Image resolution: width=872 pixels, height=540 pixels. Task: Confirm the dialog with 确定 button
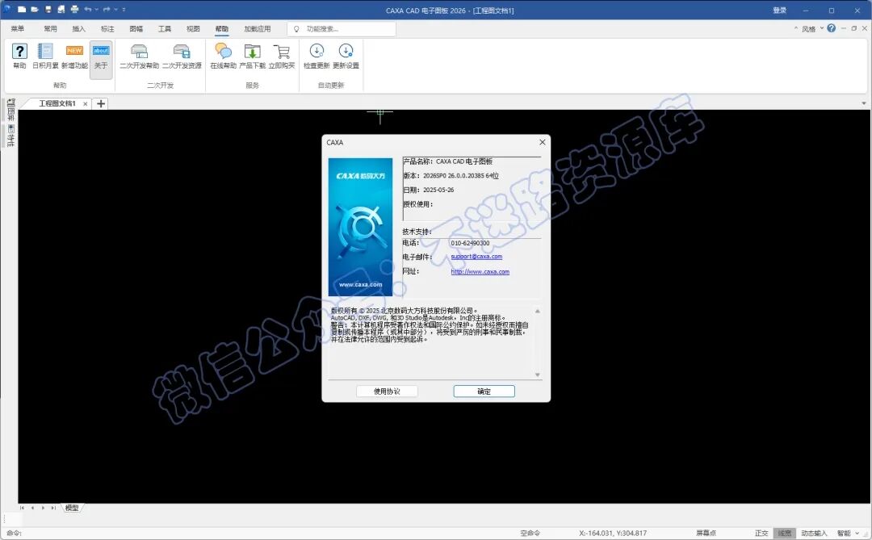tap(484, 391)
